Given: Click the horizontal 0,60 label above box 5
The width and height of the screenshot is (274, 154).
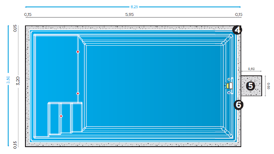Looking at the screenshot, I should click(x=251, y=69).
